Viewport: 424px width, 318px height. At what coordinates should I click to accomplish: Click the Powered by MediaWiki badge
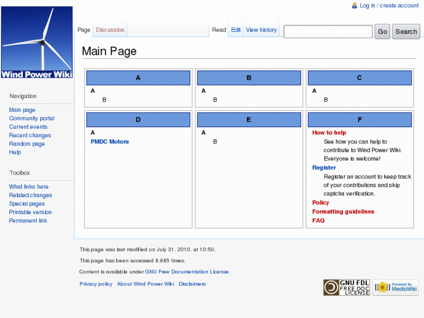pos(395,288)
